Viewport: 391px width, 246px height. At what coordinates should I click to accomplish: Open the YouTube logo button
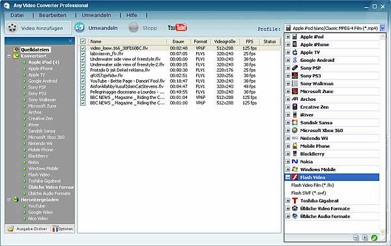tap(177, 27)
